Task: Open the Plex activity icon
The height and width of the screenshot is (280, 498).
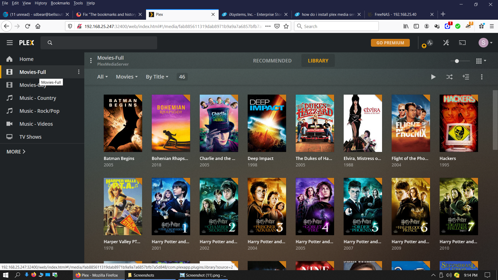Action: 430,43
